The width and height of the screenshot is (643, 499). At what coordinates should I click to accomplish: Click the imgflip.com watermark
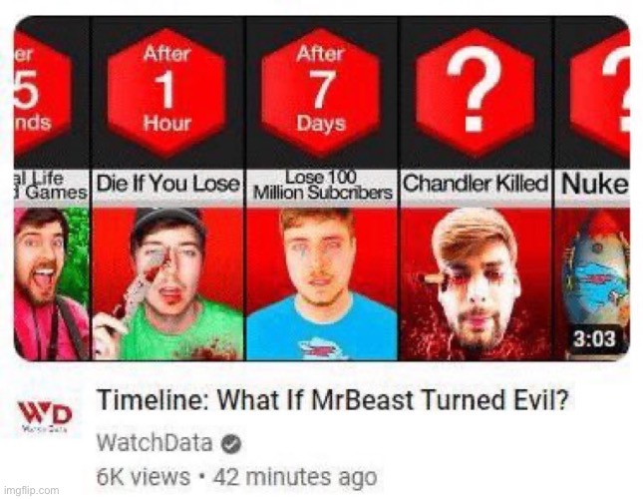pyautogui.click(x=31, y=490)
